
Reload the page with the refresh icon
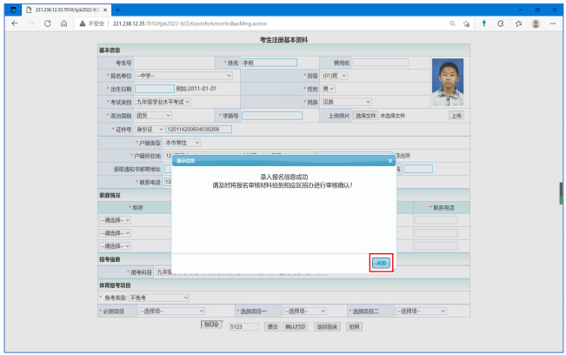coord(49,24)
